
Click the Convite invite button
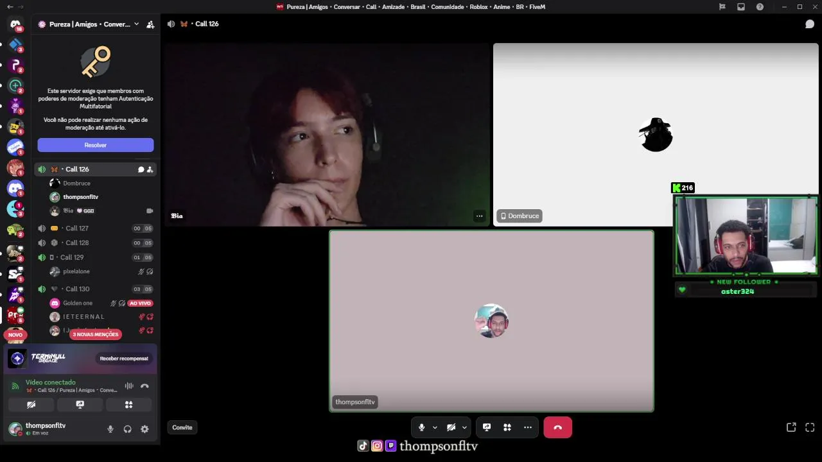coord(182,427)
